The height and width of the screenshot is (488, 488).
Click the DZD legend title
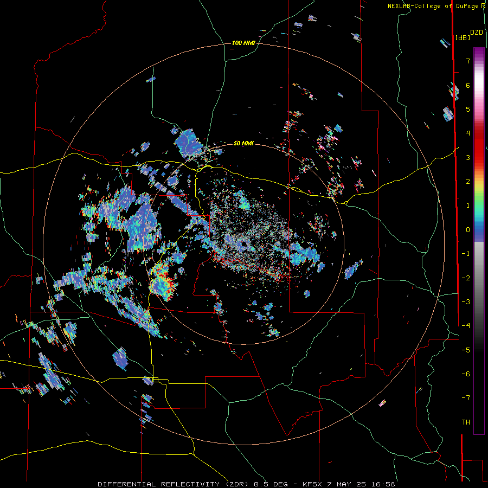pyautogui.click(x=477, y=33)
